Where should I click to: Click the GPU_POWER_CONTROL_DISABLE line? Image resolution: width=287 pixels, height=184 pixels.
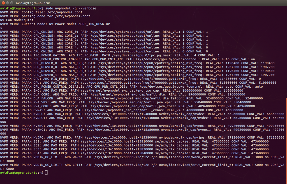[x=131, y=87]
